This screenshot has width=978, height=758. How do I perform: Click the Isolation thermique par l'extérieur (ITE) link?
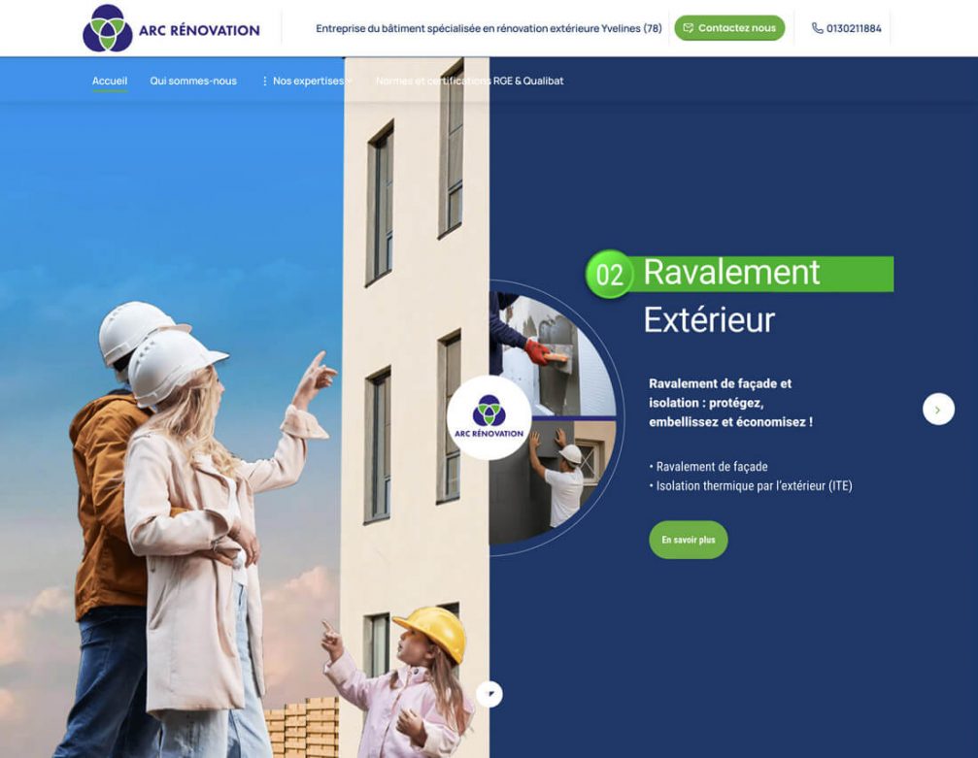pyautogui.click(x=751, y=486)
